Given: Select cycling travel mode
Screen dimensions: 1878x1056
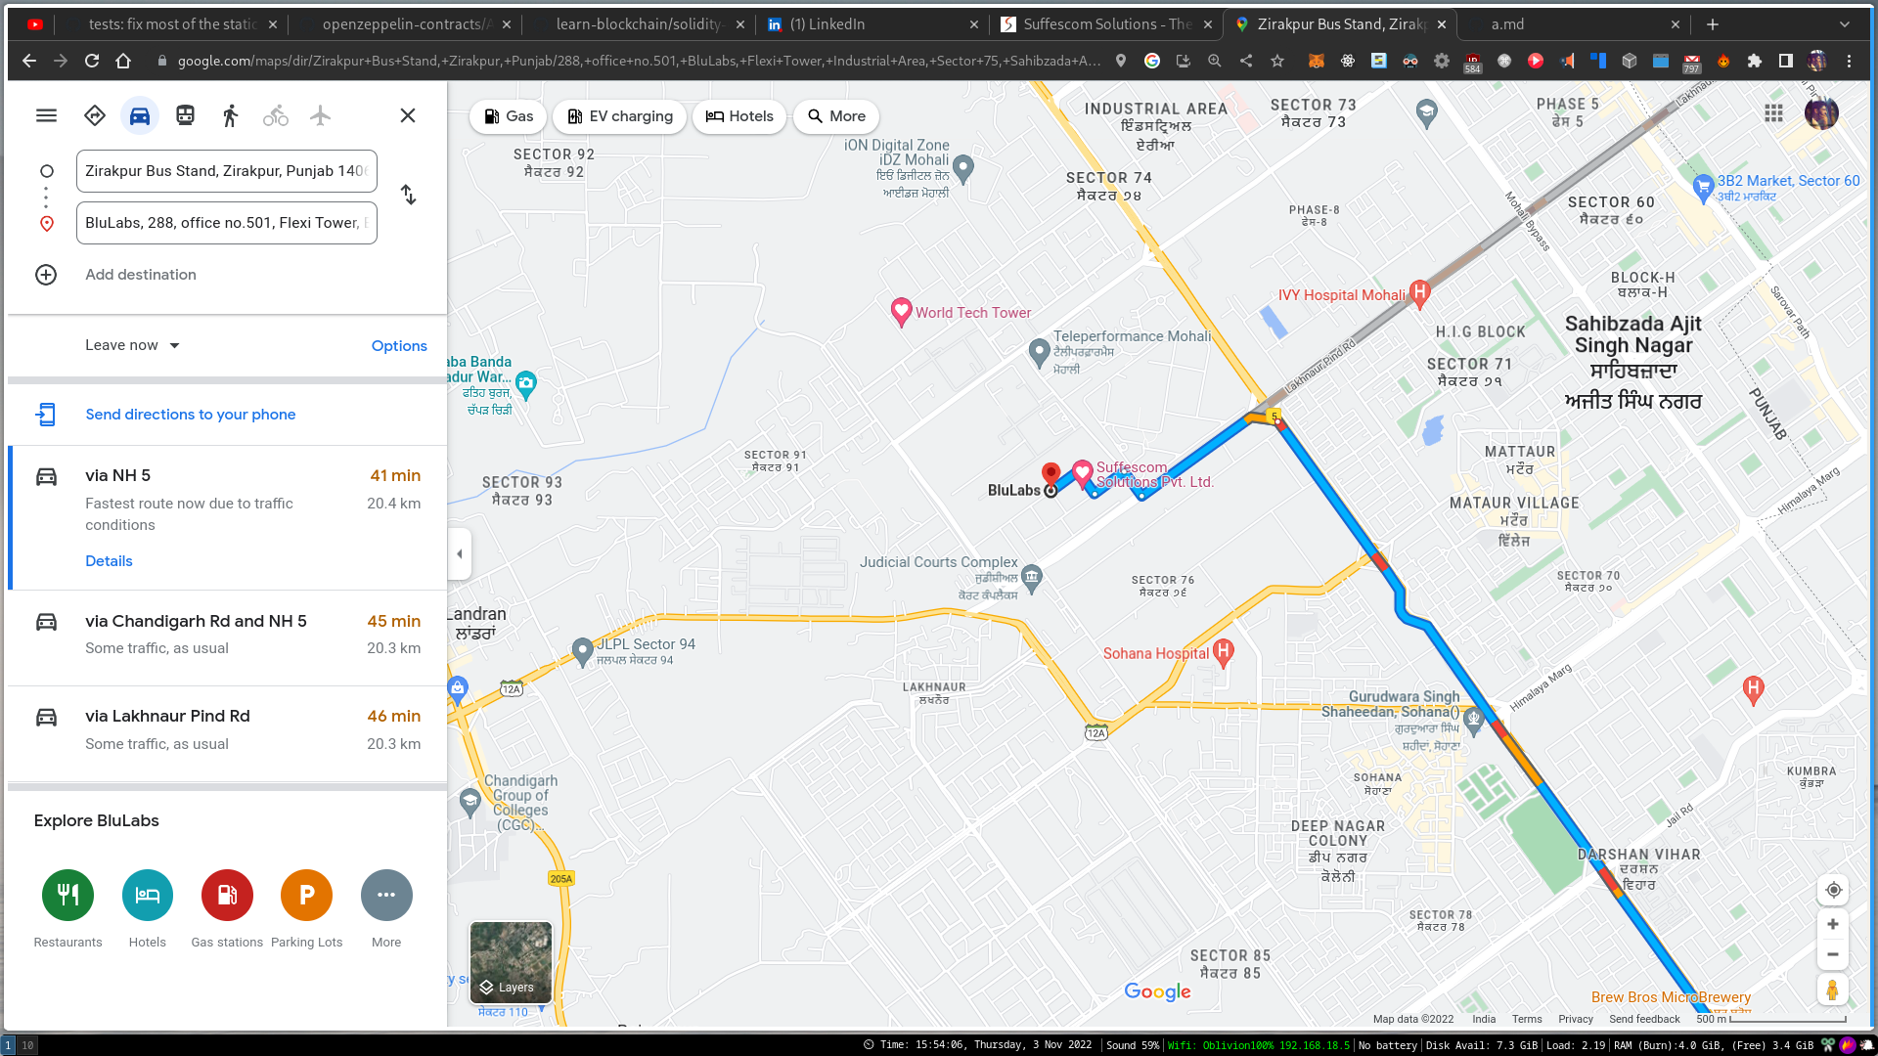Looking at the screenshot, I should (276, 115).
